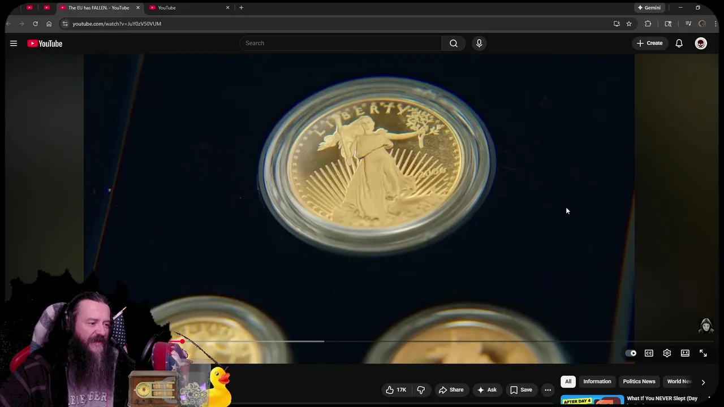The image size is (724, 407).
Task: Open the Gemini button in Chrome
Action: (649, 8)
